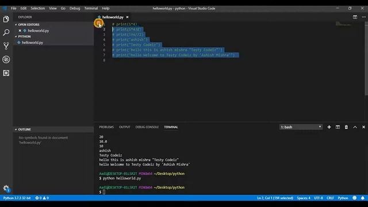Split the editor to the right
Image resolution: width=368 pixels, height=207 pixels.
[355, 17]
